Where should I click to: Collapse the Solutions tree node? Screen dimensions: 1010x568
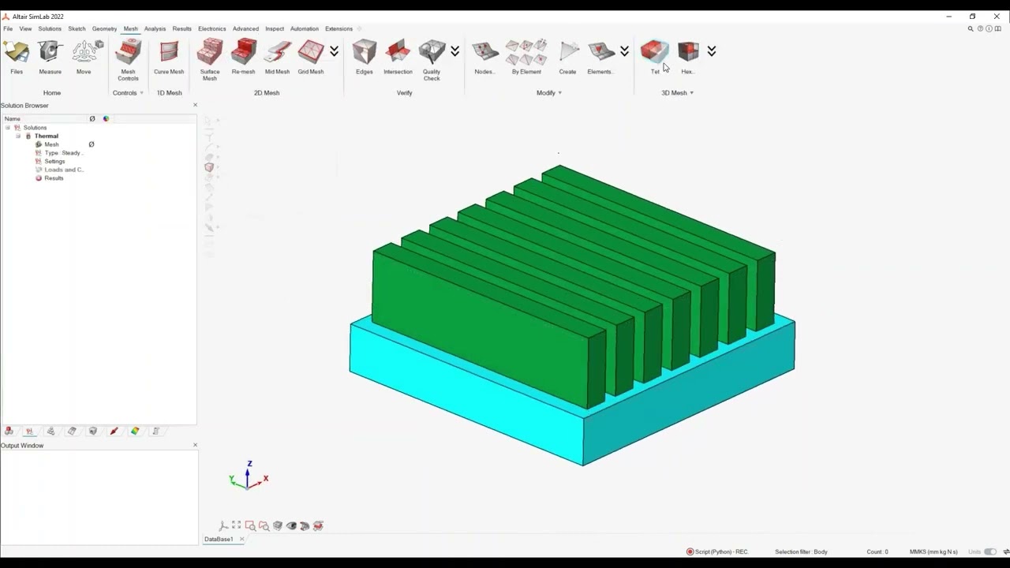(8, 128)
